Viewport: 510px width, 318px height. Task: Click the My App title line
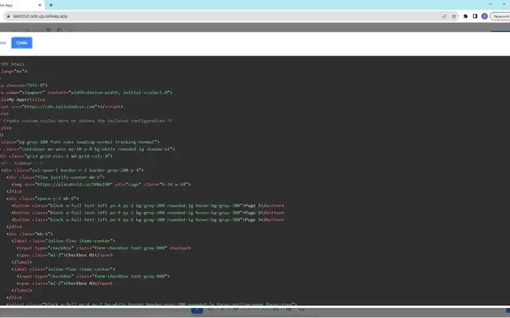23,99
